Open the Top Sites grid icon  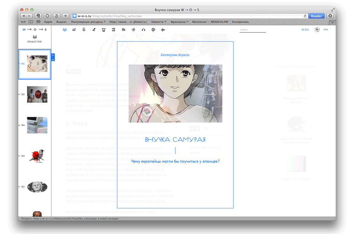(x=38, y=22)
